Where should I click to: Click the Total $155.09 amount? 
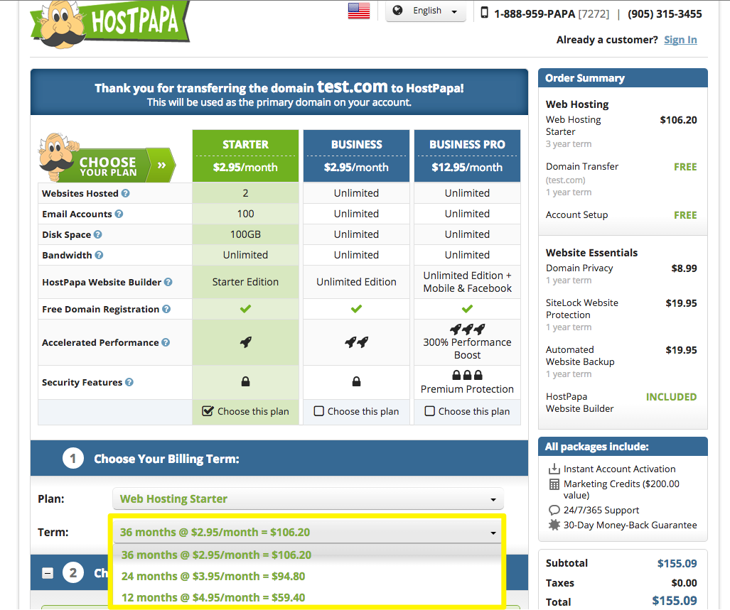(x=675, y=601)
